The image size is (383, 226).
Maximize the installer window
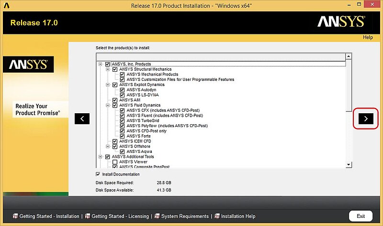(x=359, y=4)
